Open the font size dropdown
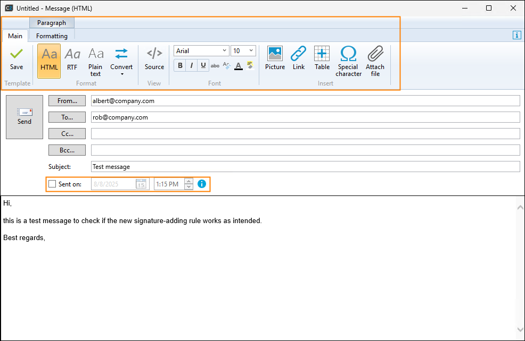Screen dimensions: 525x341 (x=251, y=51)
